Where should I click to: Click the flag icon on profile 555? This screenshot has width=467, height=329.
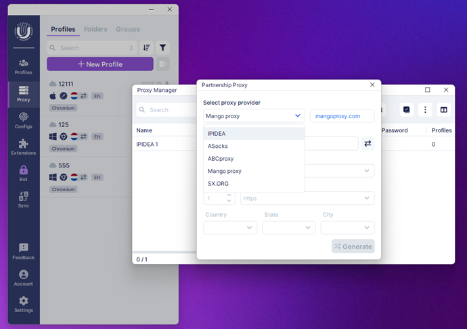coord(74,177)
